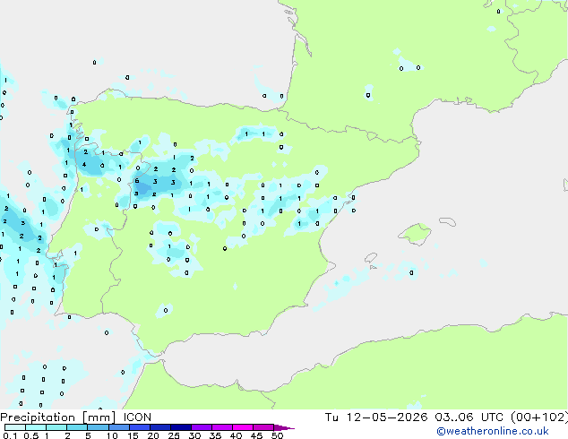Select the dark navy legend swatch between 25 and 30
This screenshot has height=439, width=568.
(181, 427)
